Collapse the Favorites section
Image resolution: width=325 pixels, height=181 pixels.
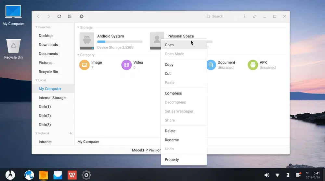point(36,27)
